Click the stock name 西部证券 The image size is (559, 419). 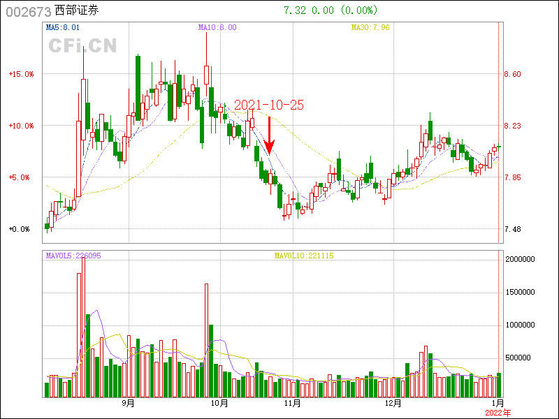(77, 10)
